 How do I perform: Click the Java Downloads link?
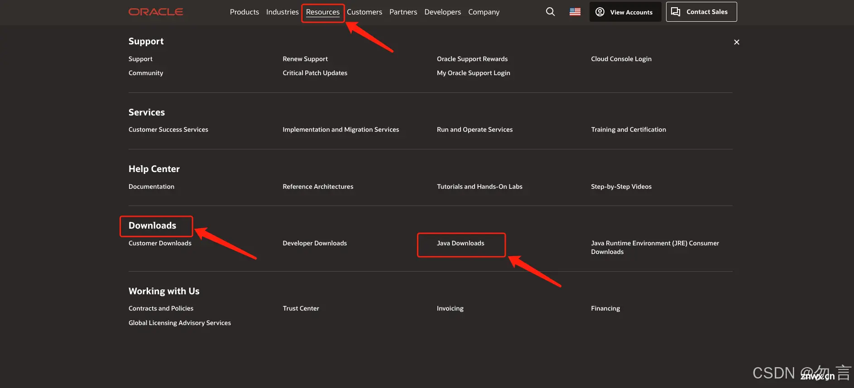(461, 243)
